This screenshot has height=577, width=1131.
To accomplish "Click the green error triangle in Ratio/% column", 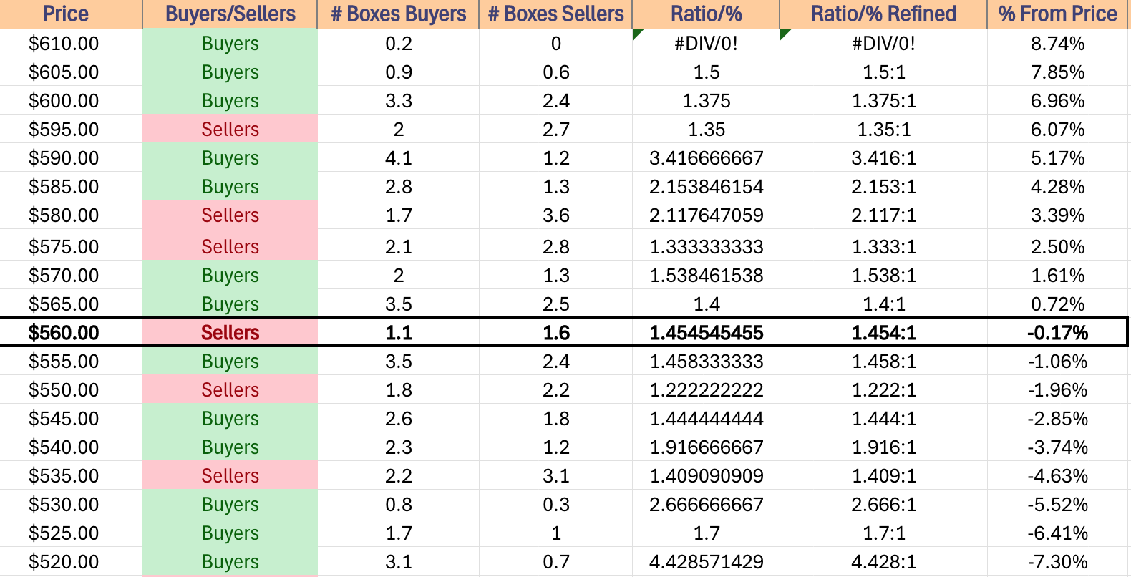I will [x=638, y=33].
